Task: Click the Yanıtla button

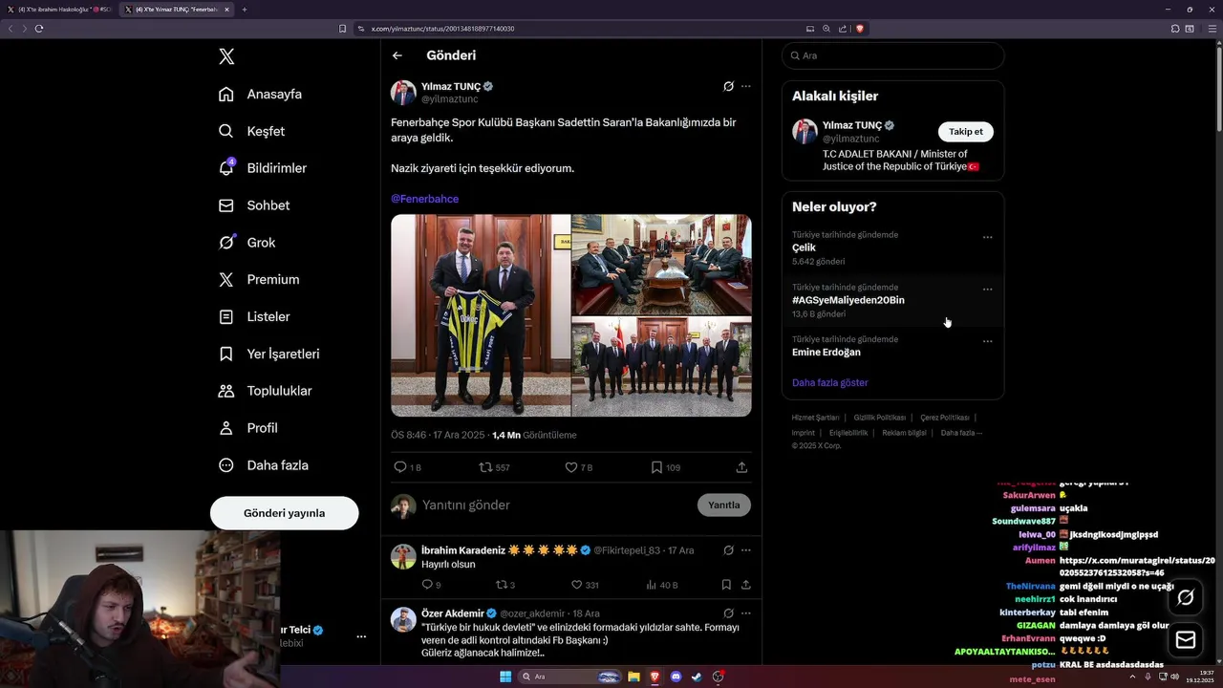Action: coord(724,505)
